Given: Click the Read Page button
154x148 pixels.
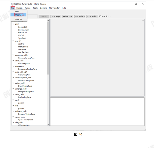Looking at the screenshot, I should tap(56, 16).
